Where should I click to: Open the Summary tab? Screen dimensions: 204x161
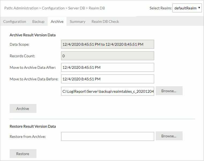pyautogui.click(x=77, y=22)
